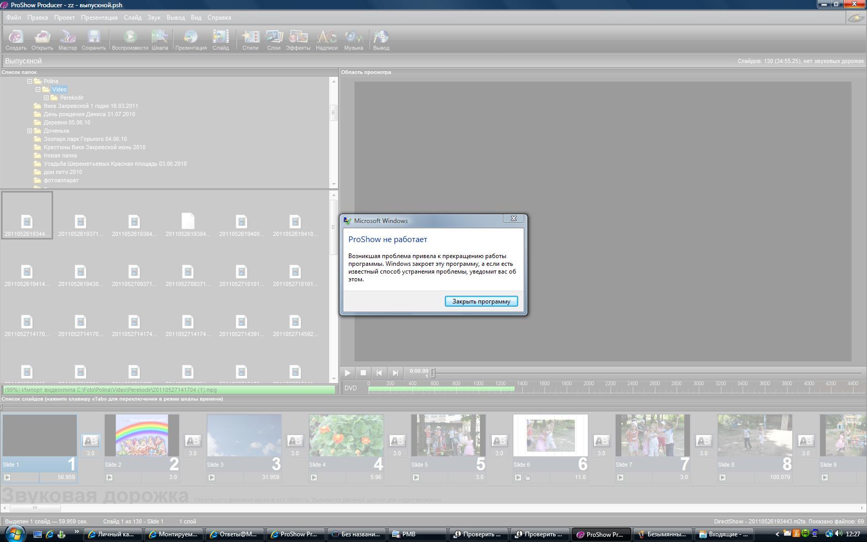The image size is (867, 542).
Task: Expand the Доченька folder node
Action: tap(30, 131)
